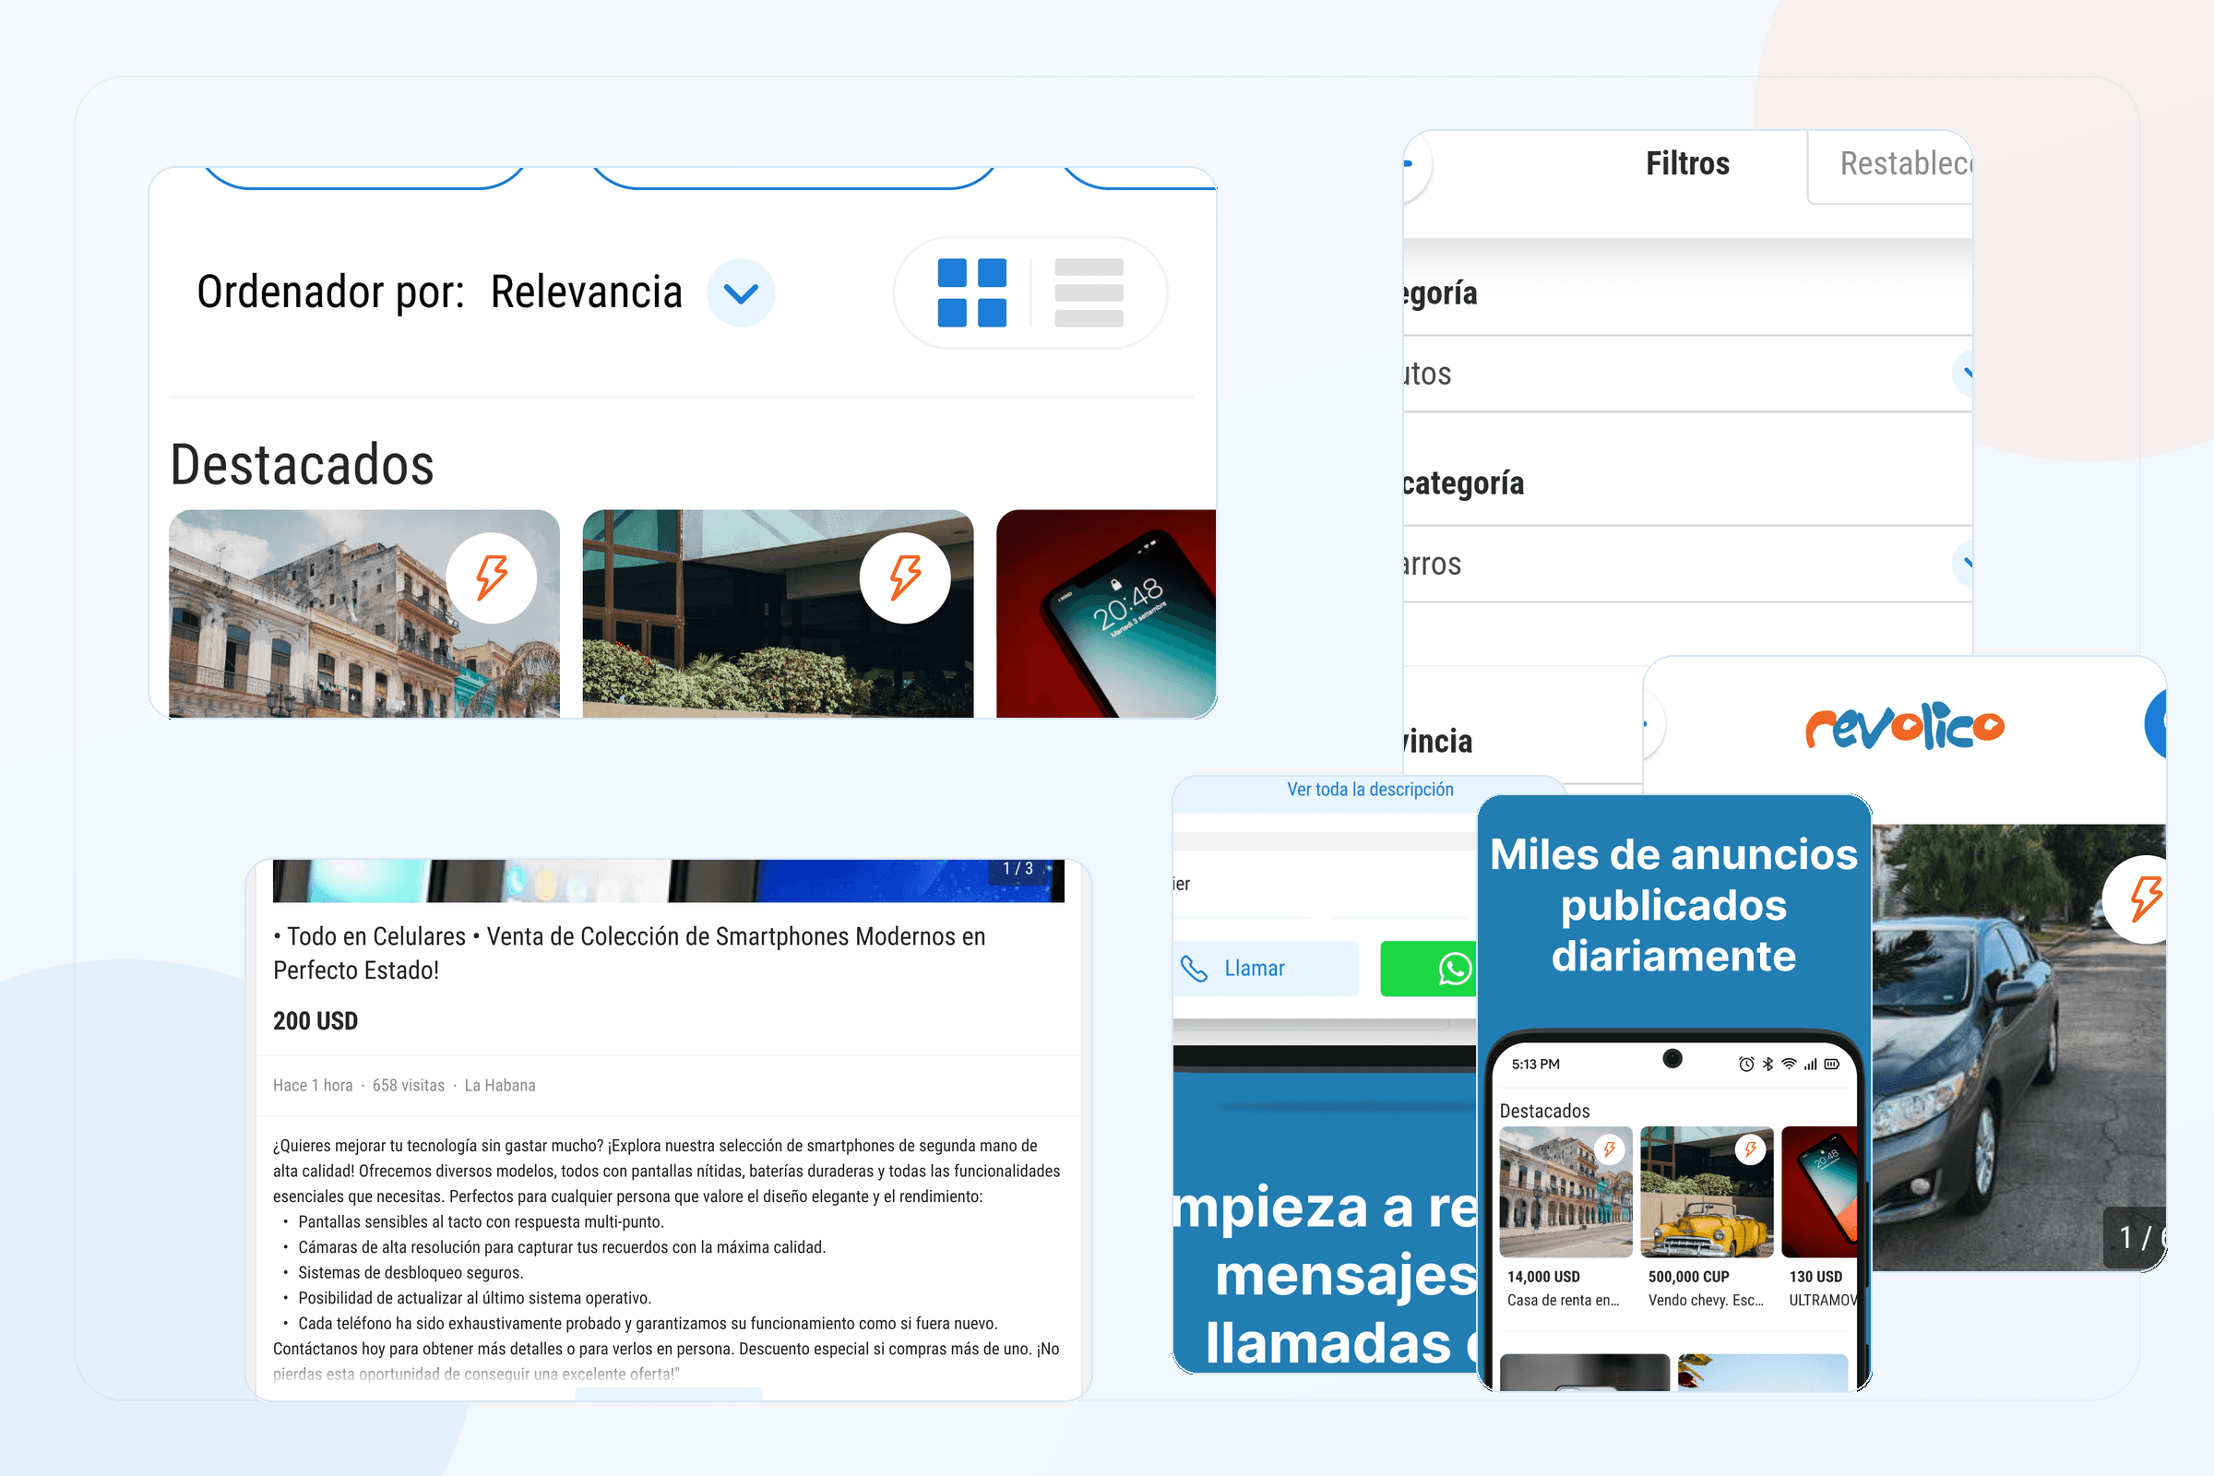Click the '5:13 PM' clock in phone

pyautogui.click(x=1535, y=1065)
